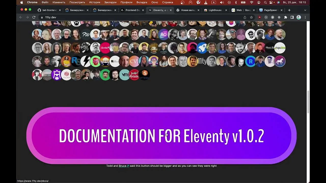Click the lightning bolt supporter avatar
Viewport: 326px width, 183px height.
(86, 61)
